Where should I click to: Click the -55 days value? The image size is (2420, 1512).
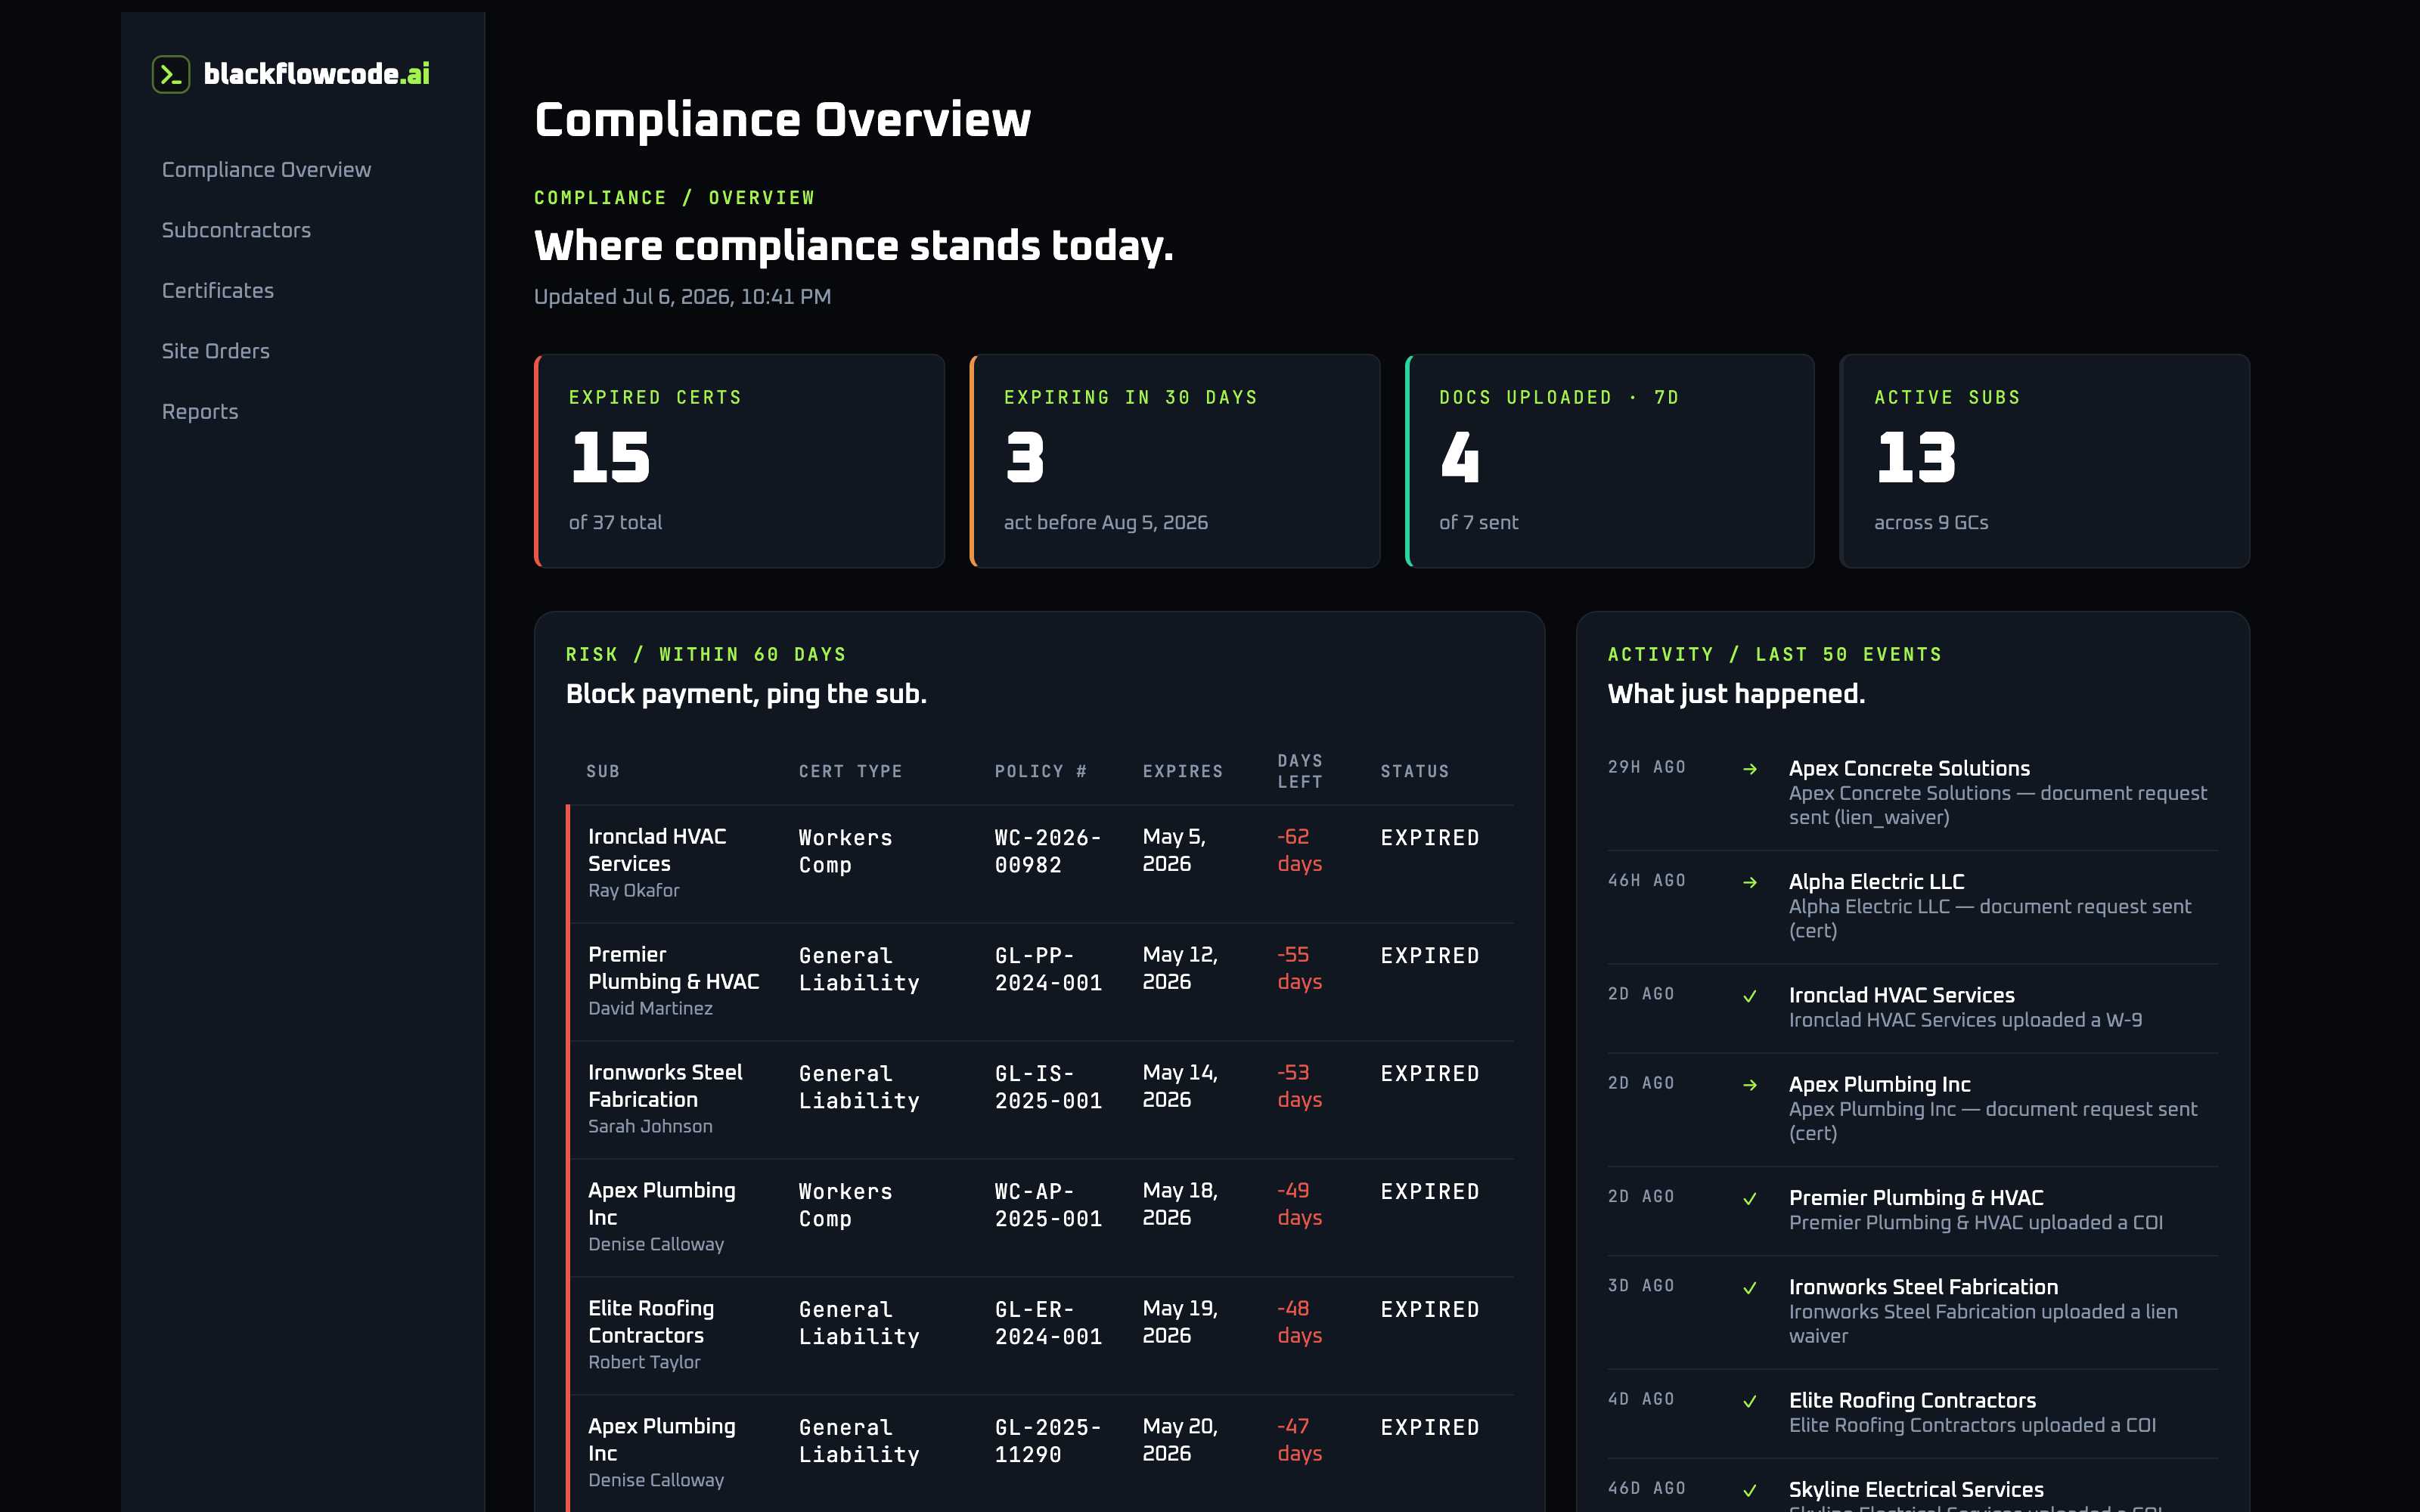coord(1300,968)
